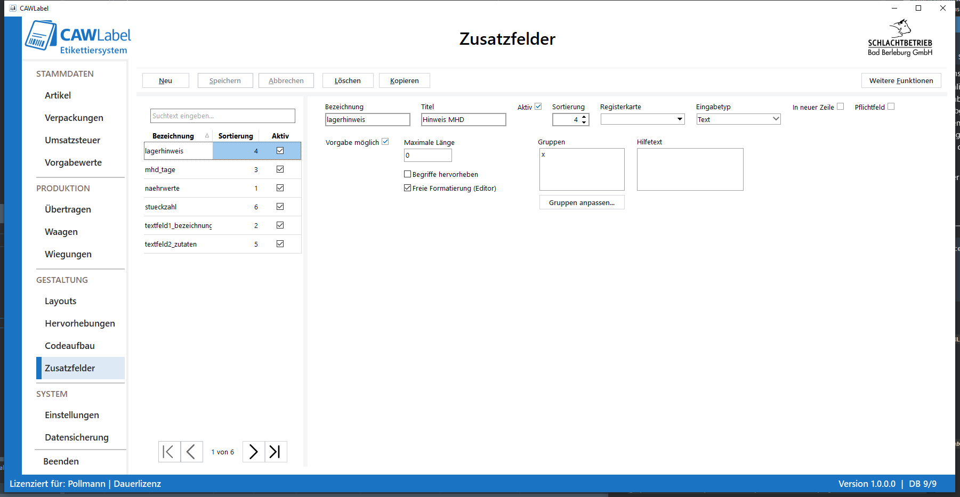Toggle Vorgabe möglich checkbox

click(385, 142)
